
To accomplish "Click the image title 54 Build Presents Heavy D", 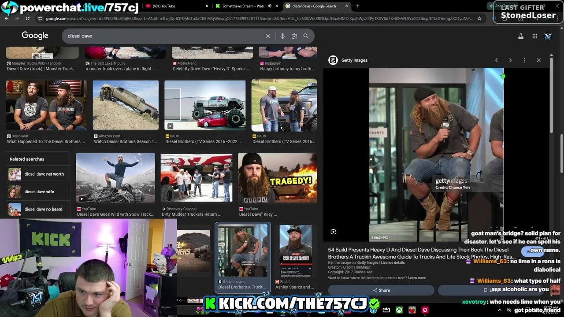I will point(422,253).
